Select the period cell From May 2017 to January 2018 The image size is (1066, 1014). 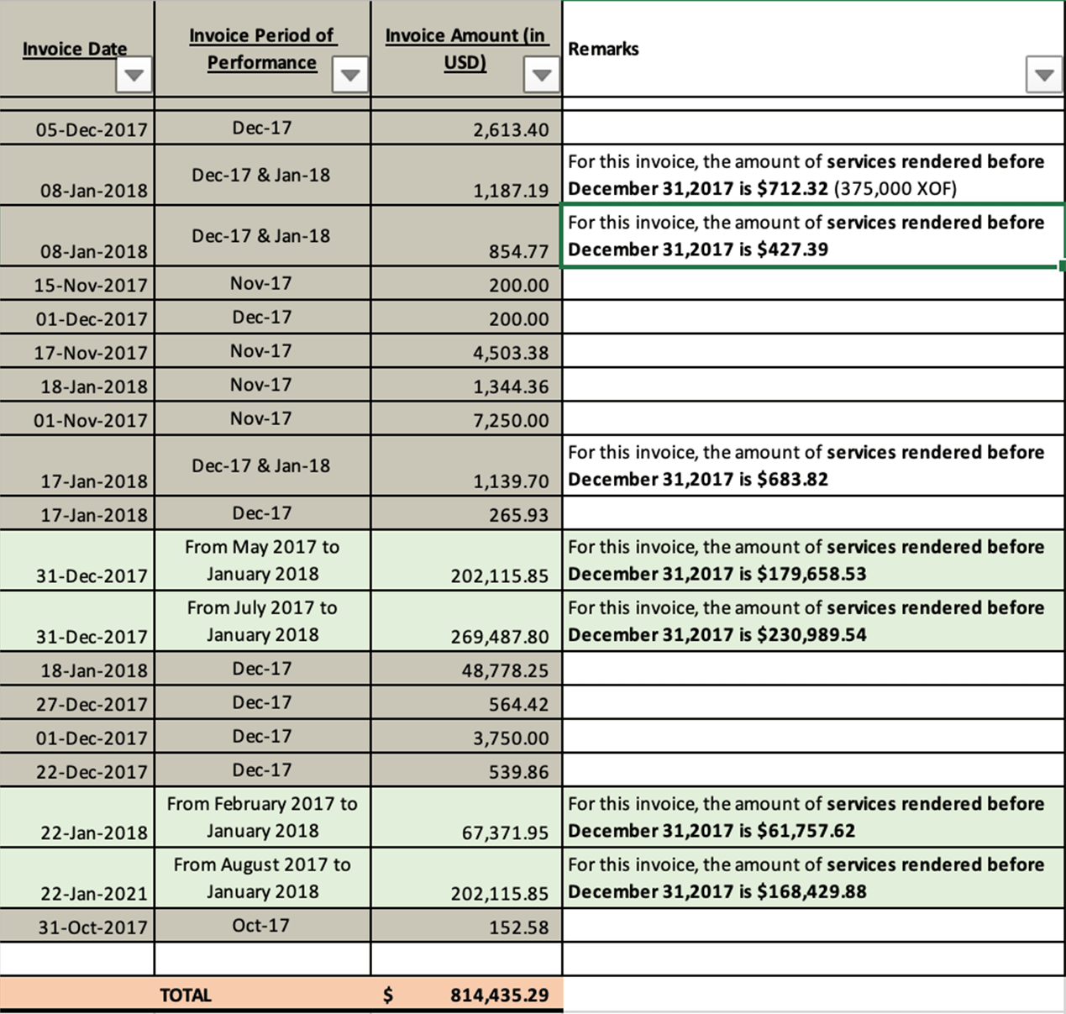[262, 560]
